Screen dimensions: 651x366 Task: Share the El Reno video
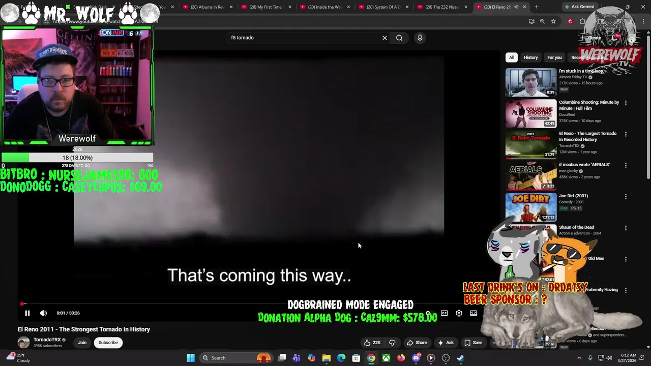tap(417, 343)
